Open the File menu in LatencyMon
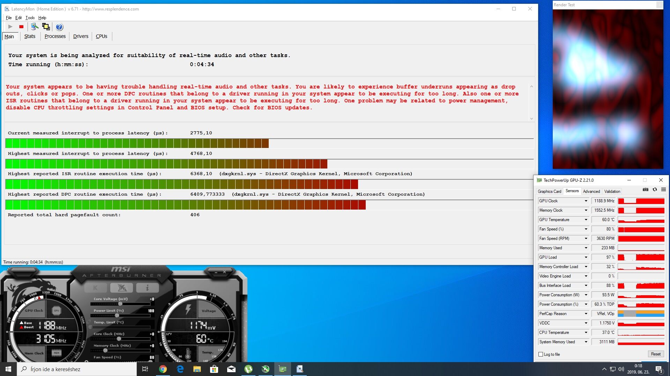 9,18
